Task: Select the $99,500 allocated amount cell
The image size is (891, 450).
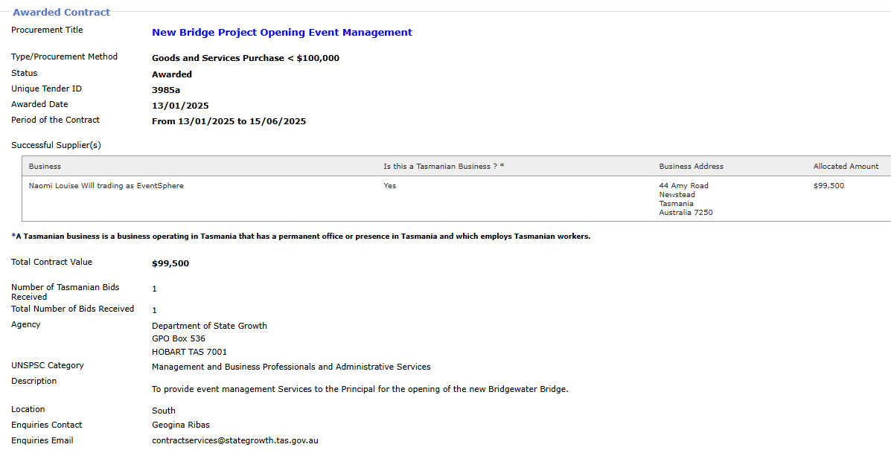Action: pos(828,185)
